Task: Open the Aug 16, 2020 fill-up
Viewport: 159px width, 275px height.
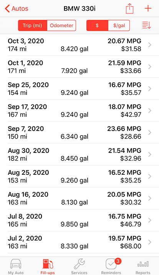Action: tap(79, 198)
